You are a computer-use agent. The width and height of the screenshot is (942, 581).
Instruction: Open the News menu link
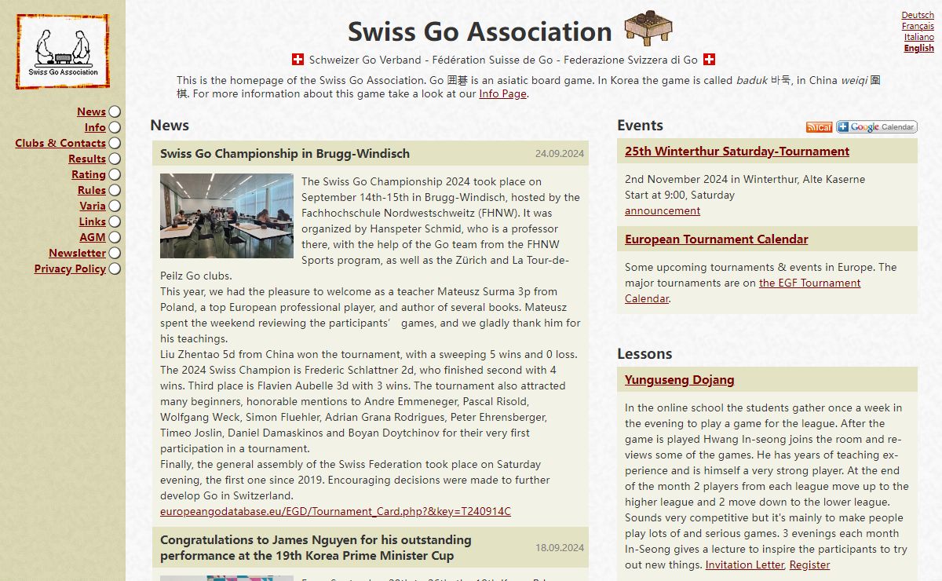[x=91, y=111]
